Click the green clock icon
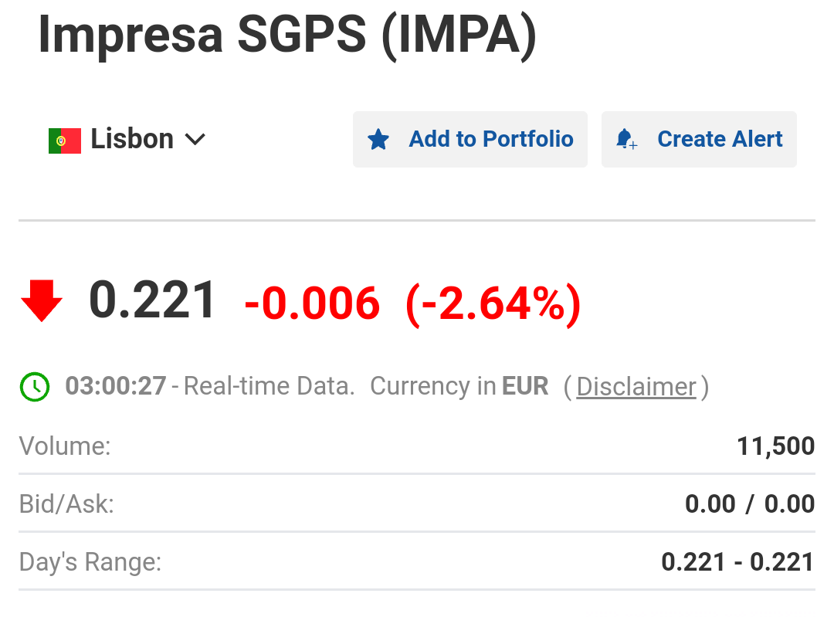This screenshot has width=834, height=617. point(35,386)
